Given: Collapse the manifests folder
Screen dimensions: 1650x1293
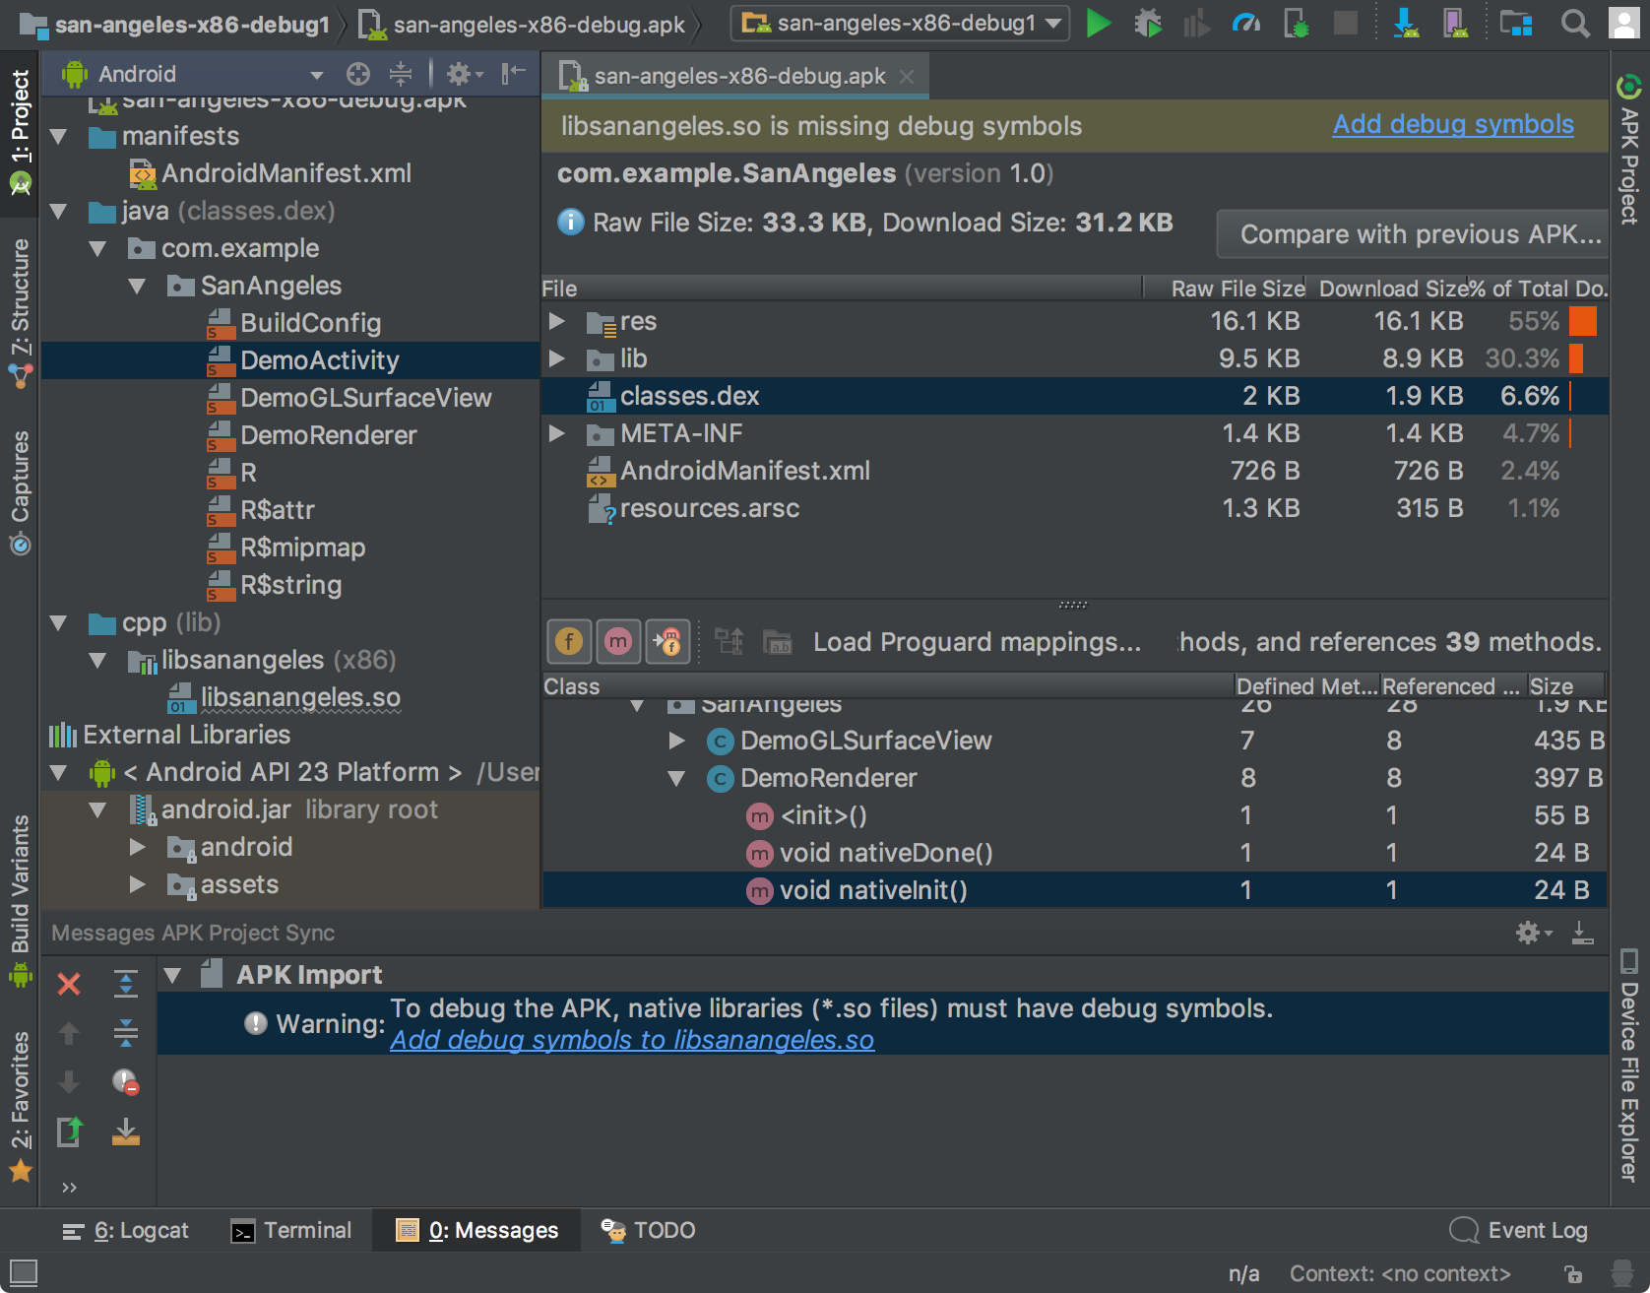Looking at the screenshot, I should 58,136.
